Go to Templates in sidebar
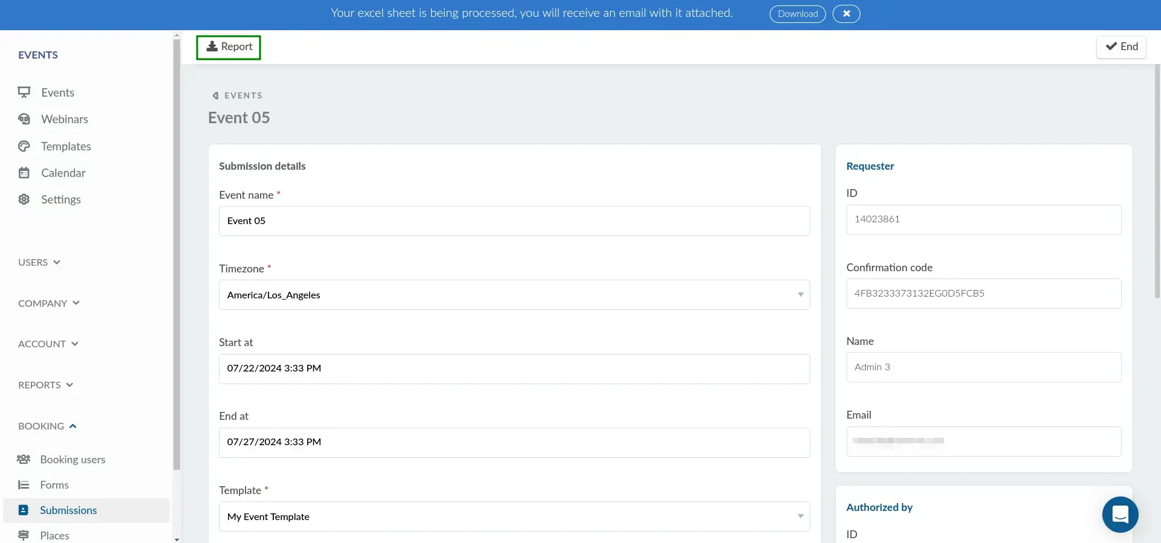Screen dimensions: 1161x543 coord(66,146)
